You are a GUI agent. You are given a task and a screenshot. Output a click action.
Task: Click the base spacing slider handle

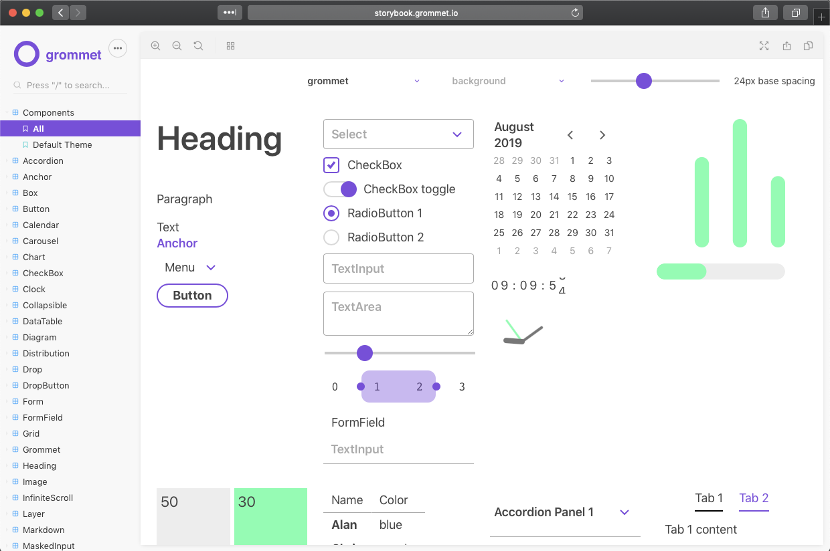(x=643, y=81)
